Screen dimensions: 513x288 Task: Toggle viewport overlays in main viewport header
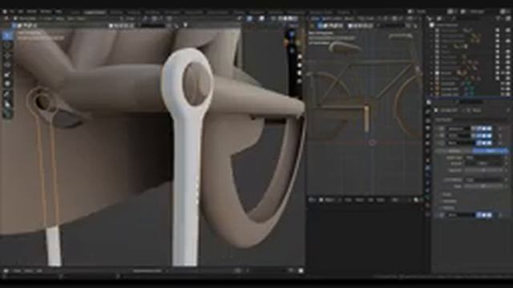[262, 18]
